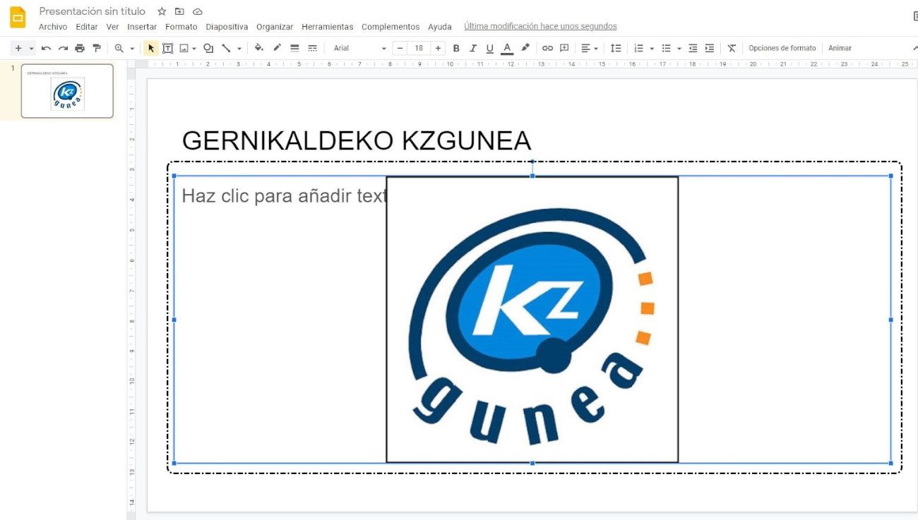
Task: Insert a shape
Action: click(208, 48)
